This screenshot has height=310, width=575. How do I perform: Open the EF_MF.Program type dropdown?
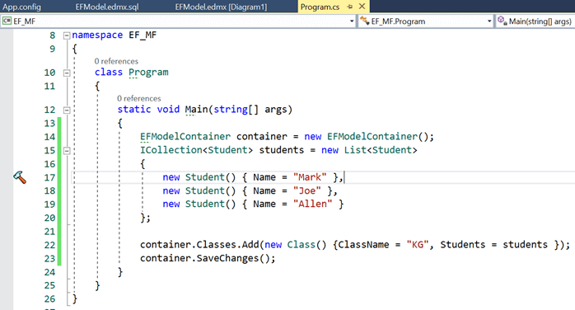click(489, 21)
